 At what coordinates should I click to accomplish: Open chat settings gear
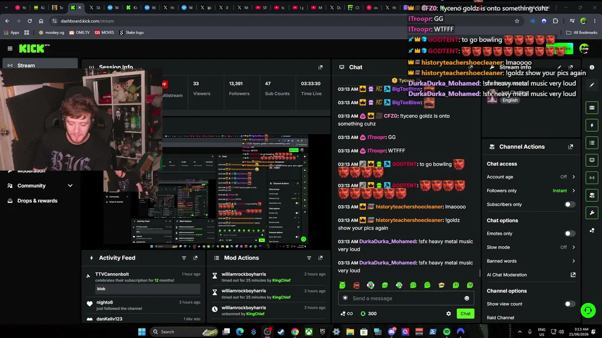(x=449, y=314)
